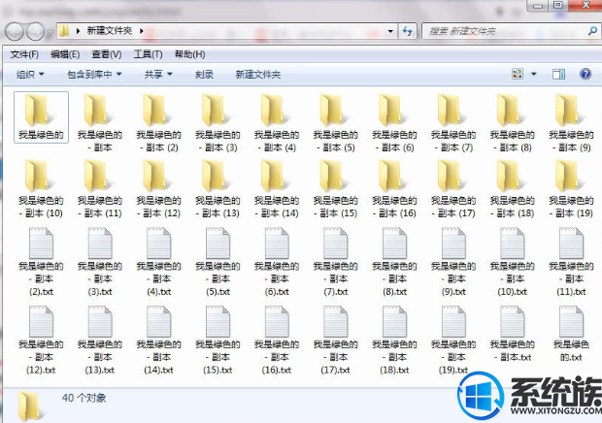Open the 编辑(E) menu
The width and height of the screenshot is (602, 423).
pos(65,54)
